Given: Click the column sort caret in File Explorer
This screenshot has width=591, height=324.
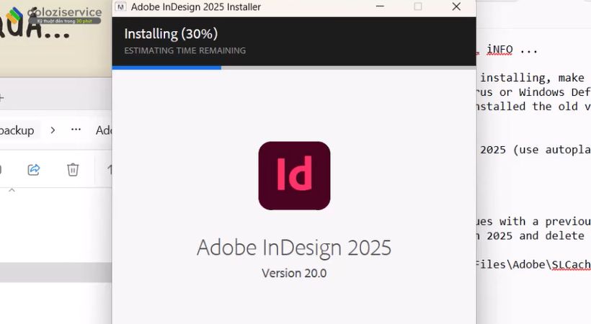Looking at the screenshot, I should [x=12, y=190].
